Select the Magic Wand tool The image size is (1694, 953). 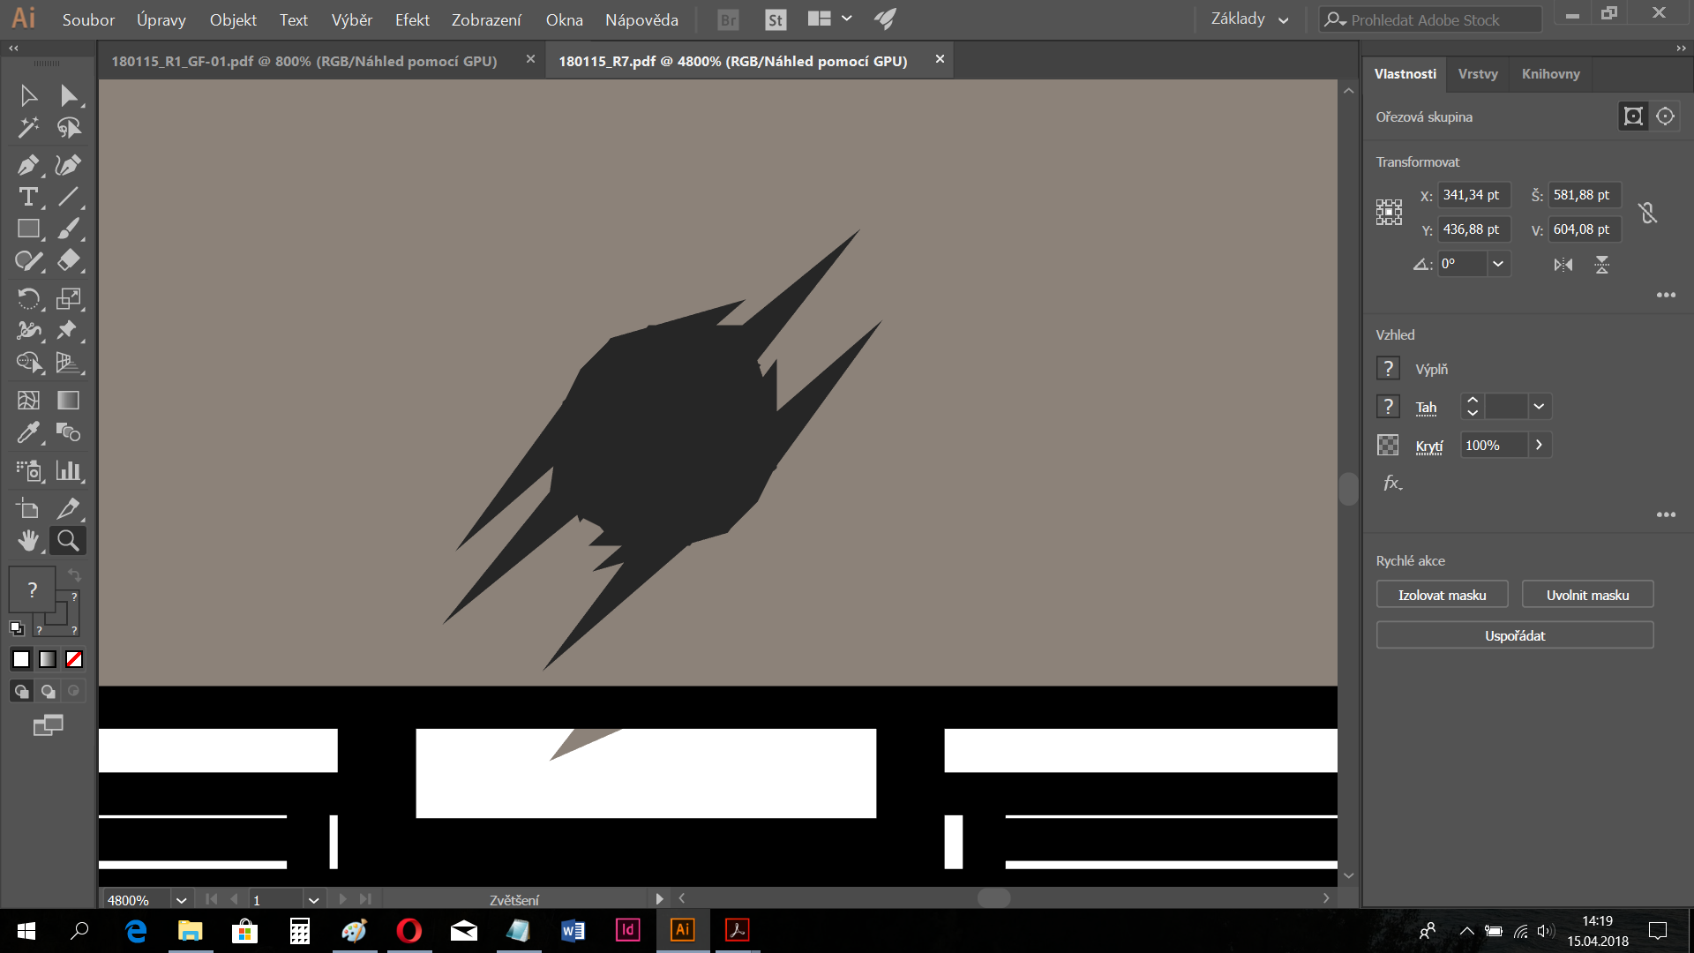point(28,128)
